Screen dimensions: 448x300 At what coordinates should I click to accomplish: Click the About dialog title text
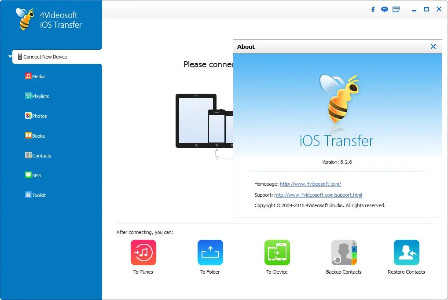246,47
